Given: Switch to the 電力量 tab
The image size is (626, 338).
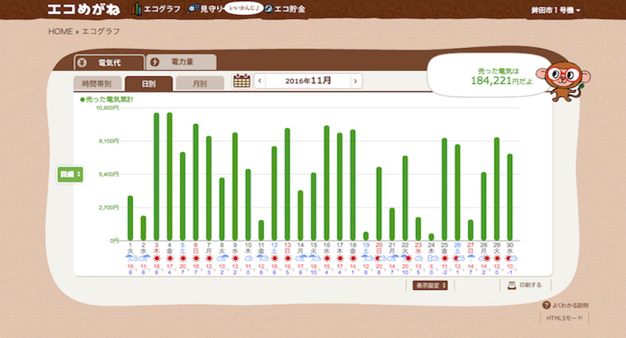Looking at the screenshot, I should pos(181,62).
